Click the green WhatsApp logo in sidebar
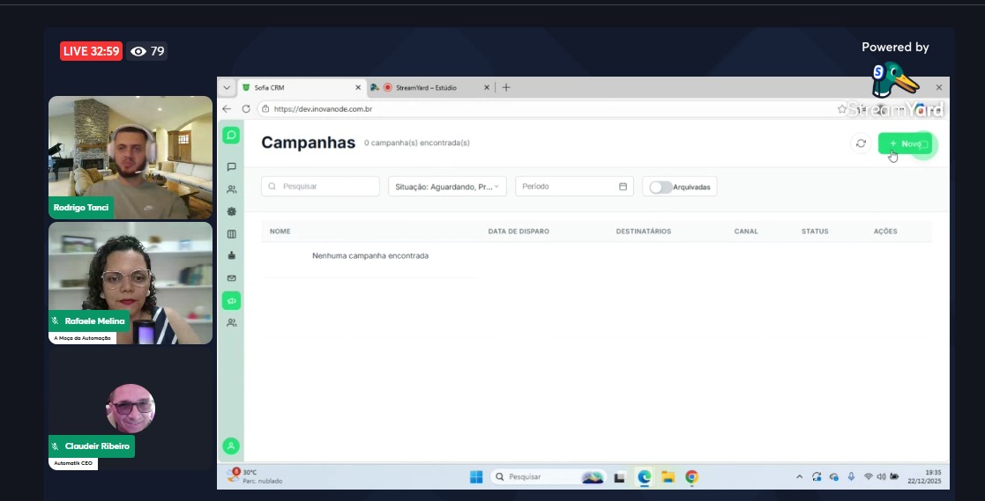985x501 pixels. (231, 135)
